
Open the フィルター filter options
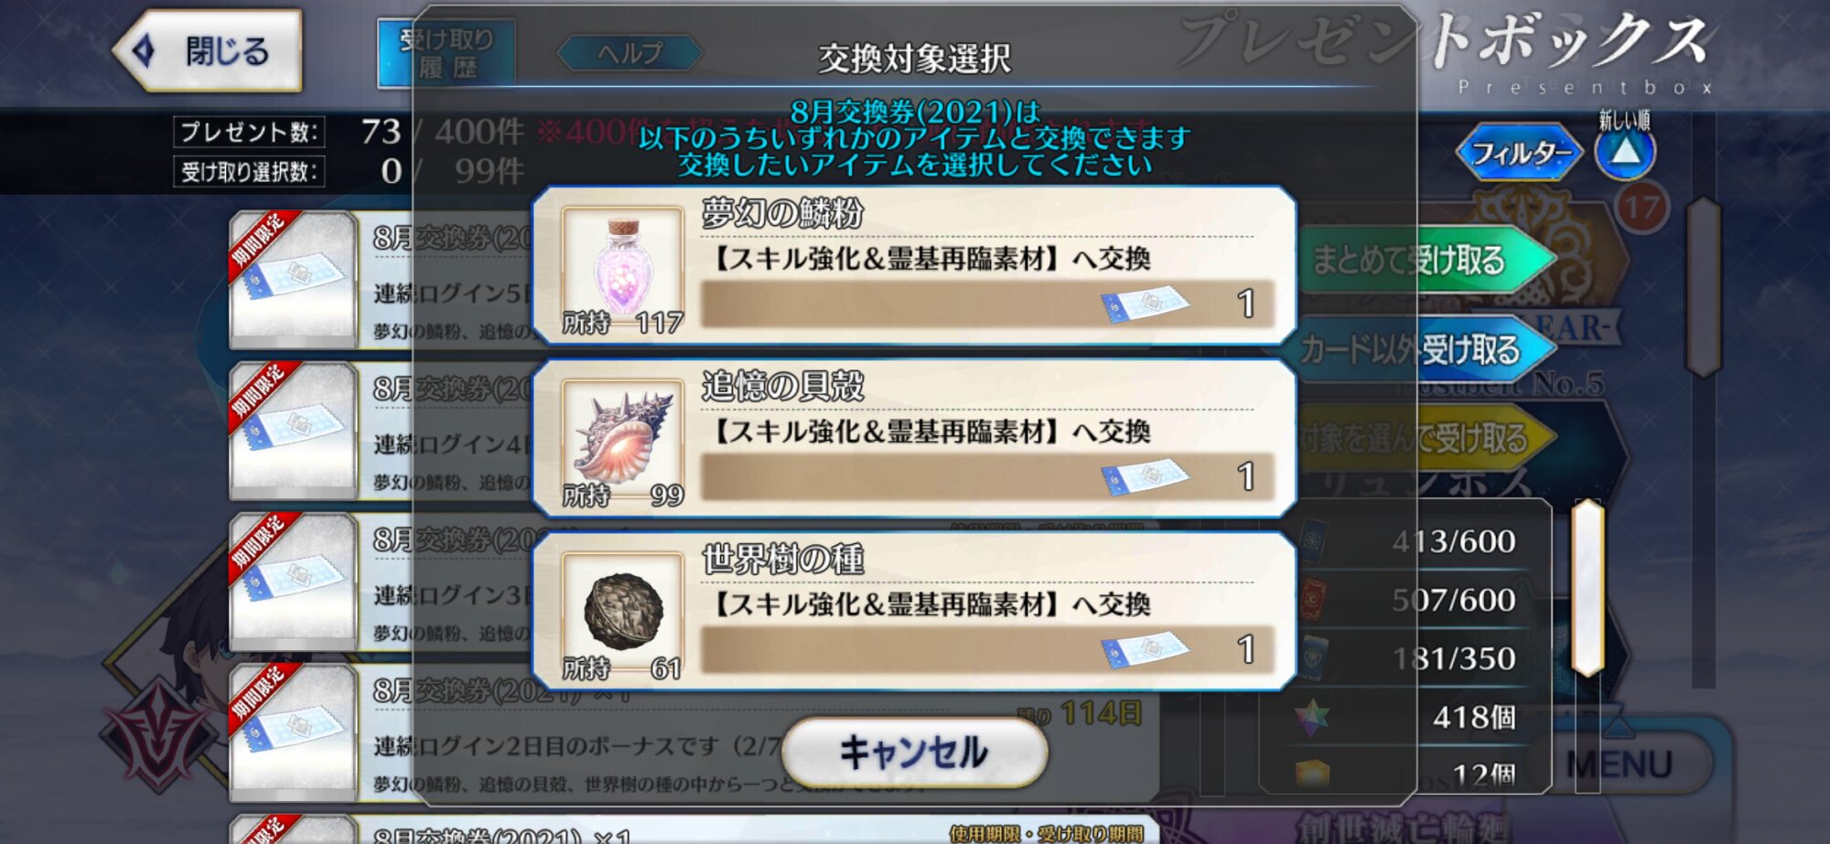(x=1519, y=152)
